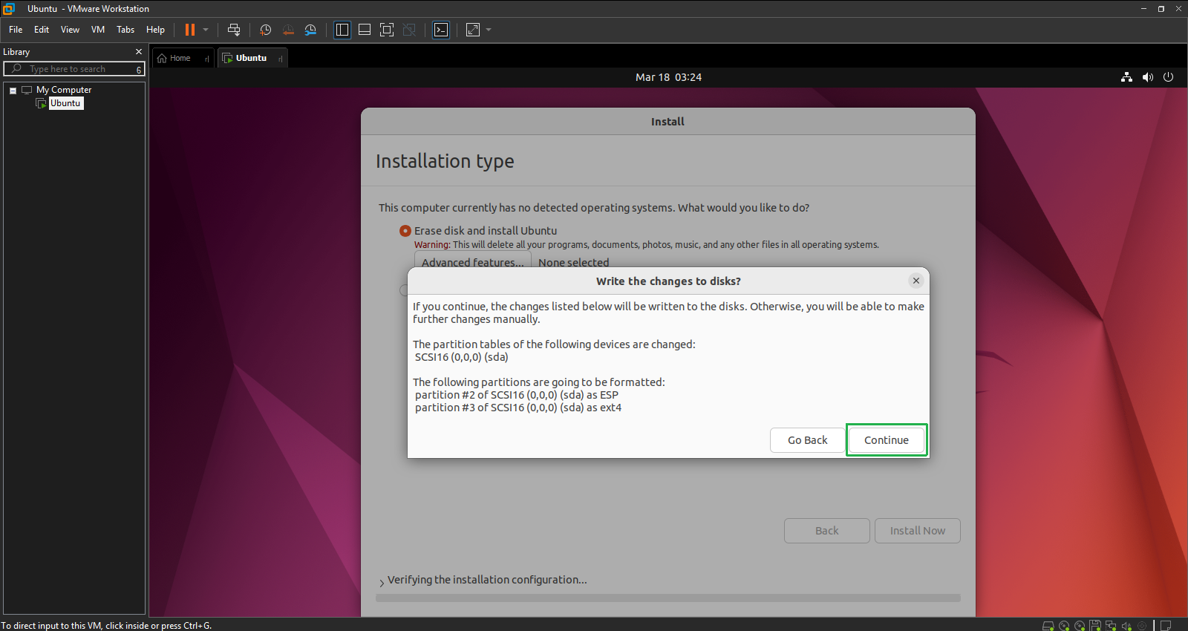This screenshot has width=1188, height=631.
Task: Click the 'Verifying the installation configuration...' text
Action: pyautogui.click(x=487, y=580)
